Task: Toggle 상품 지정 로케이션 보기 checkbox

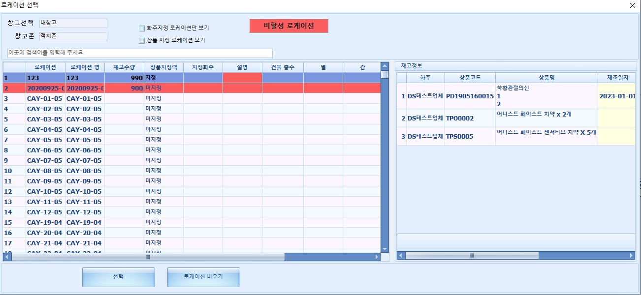Action: 142,41
